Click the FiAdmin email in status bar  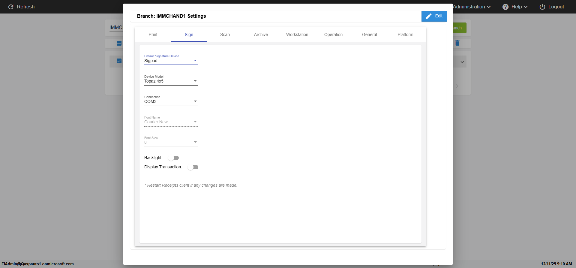click(37, 264)
